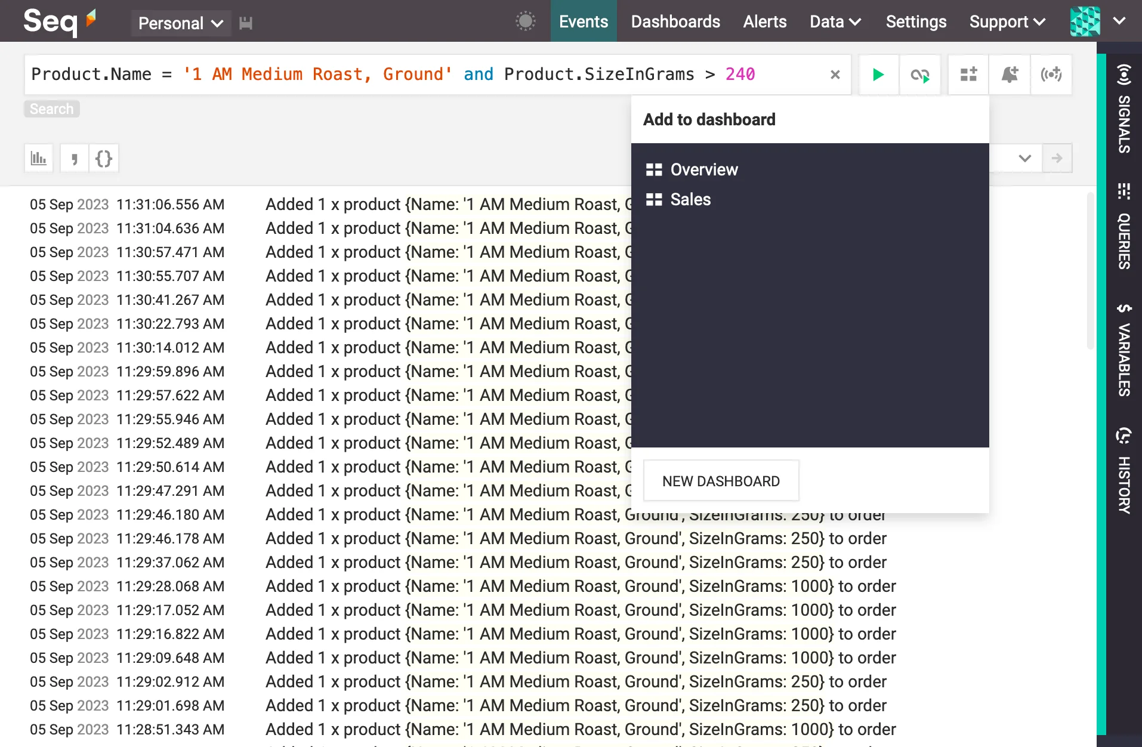The height and width of the screenshot is (747, 1142).
Task: Show the bar chart view icon
Action: click(x=38, y=158)
